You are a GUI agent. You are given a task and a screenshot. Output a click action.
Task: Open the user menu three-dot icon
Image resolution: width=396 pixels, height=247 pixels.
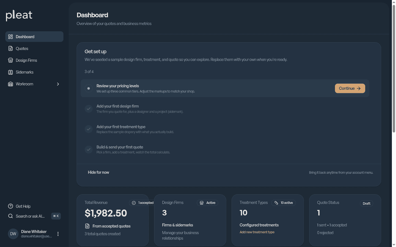click(x=58, y=234)
